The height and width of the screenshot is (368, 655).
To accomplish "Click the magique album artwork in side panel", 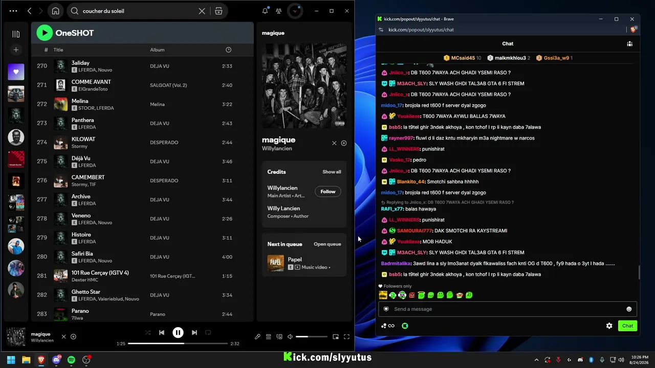I will 304,85.
